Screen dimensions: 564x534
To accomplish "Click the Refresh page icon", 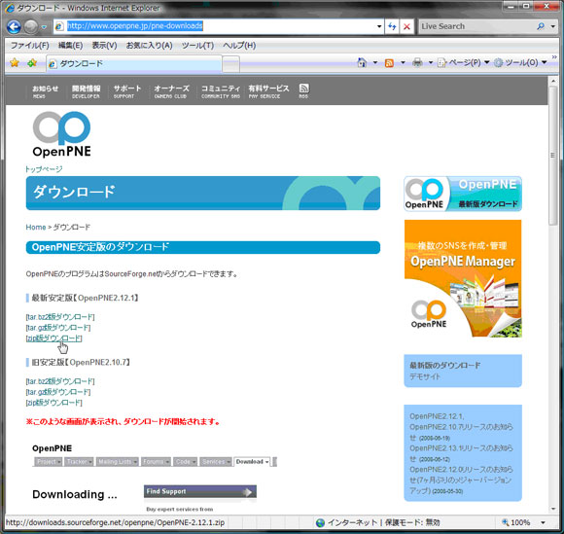I will pyautogui.click(x=392, y=26).
